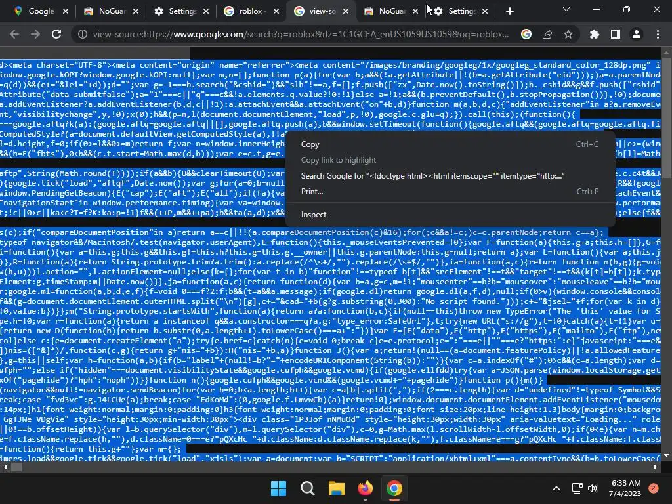The width and height of the screenshot is (672, 504).
Task: Select Search Google for doctype html entry
Action: click(450, 176)
